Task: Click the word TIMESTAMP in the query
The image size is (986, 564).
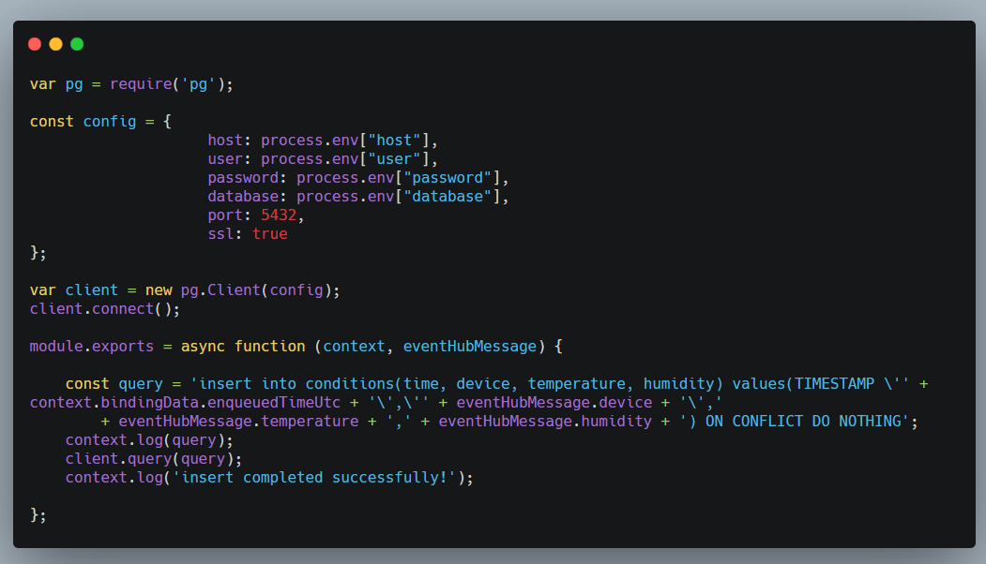Action: pos(835,384)
